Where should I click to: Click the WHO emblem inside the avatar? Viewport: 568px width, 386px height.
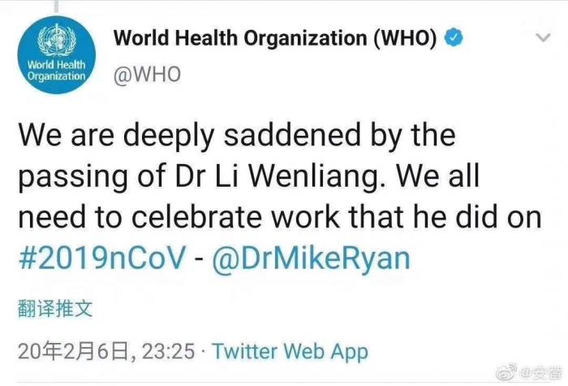click(x=58, y=39)
